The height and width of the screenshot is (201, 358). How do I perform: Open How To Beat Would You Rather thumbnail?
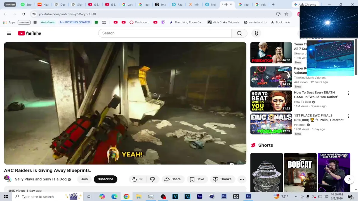point(271,101)
